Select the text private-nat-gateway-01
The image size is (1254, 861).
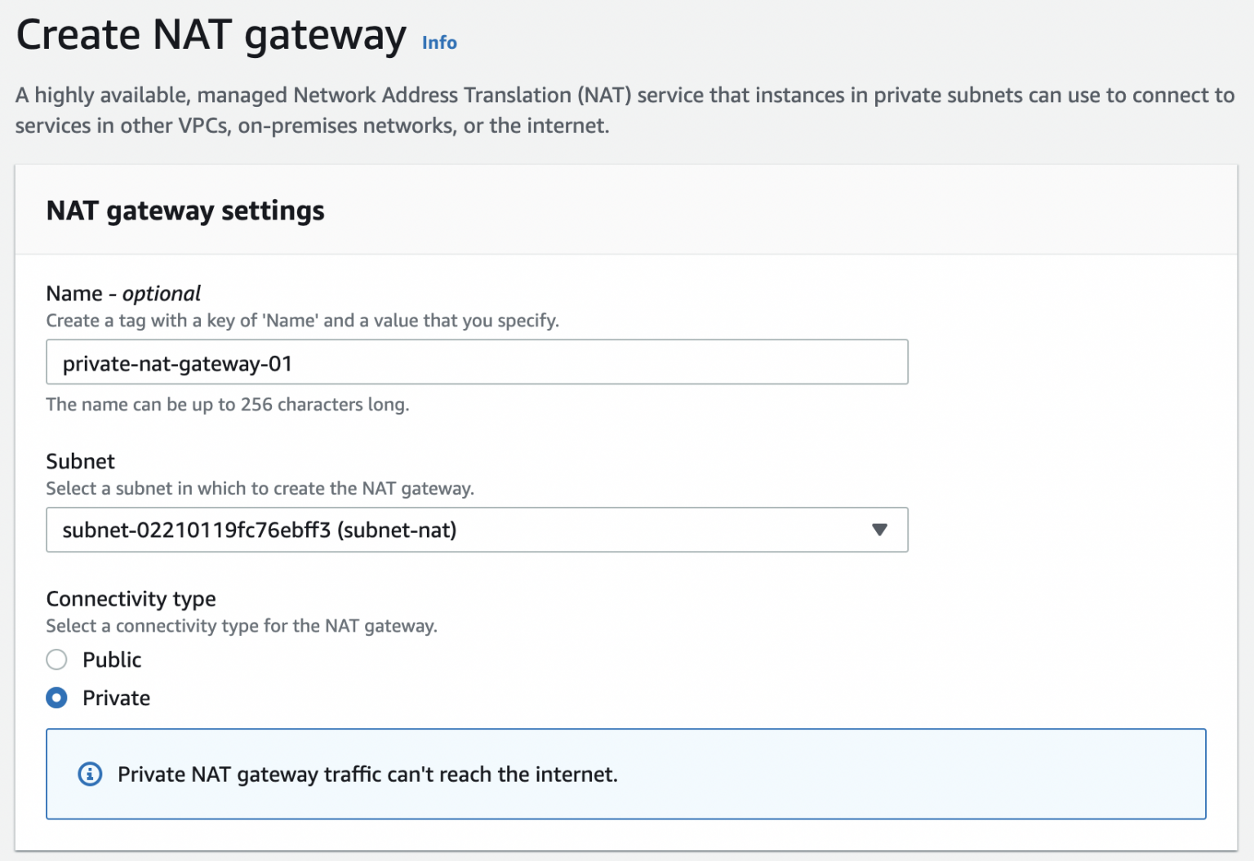point(178,364)
